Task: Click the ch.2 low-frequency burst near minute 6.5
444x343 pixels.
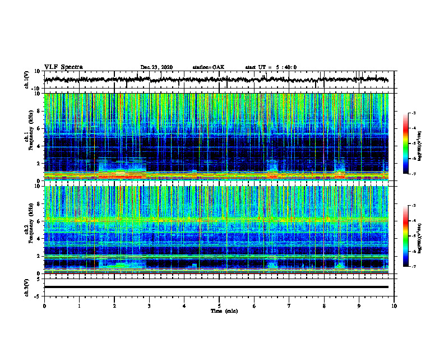Action: click(272, 265)
